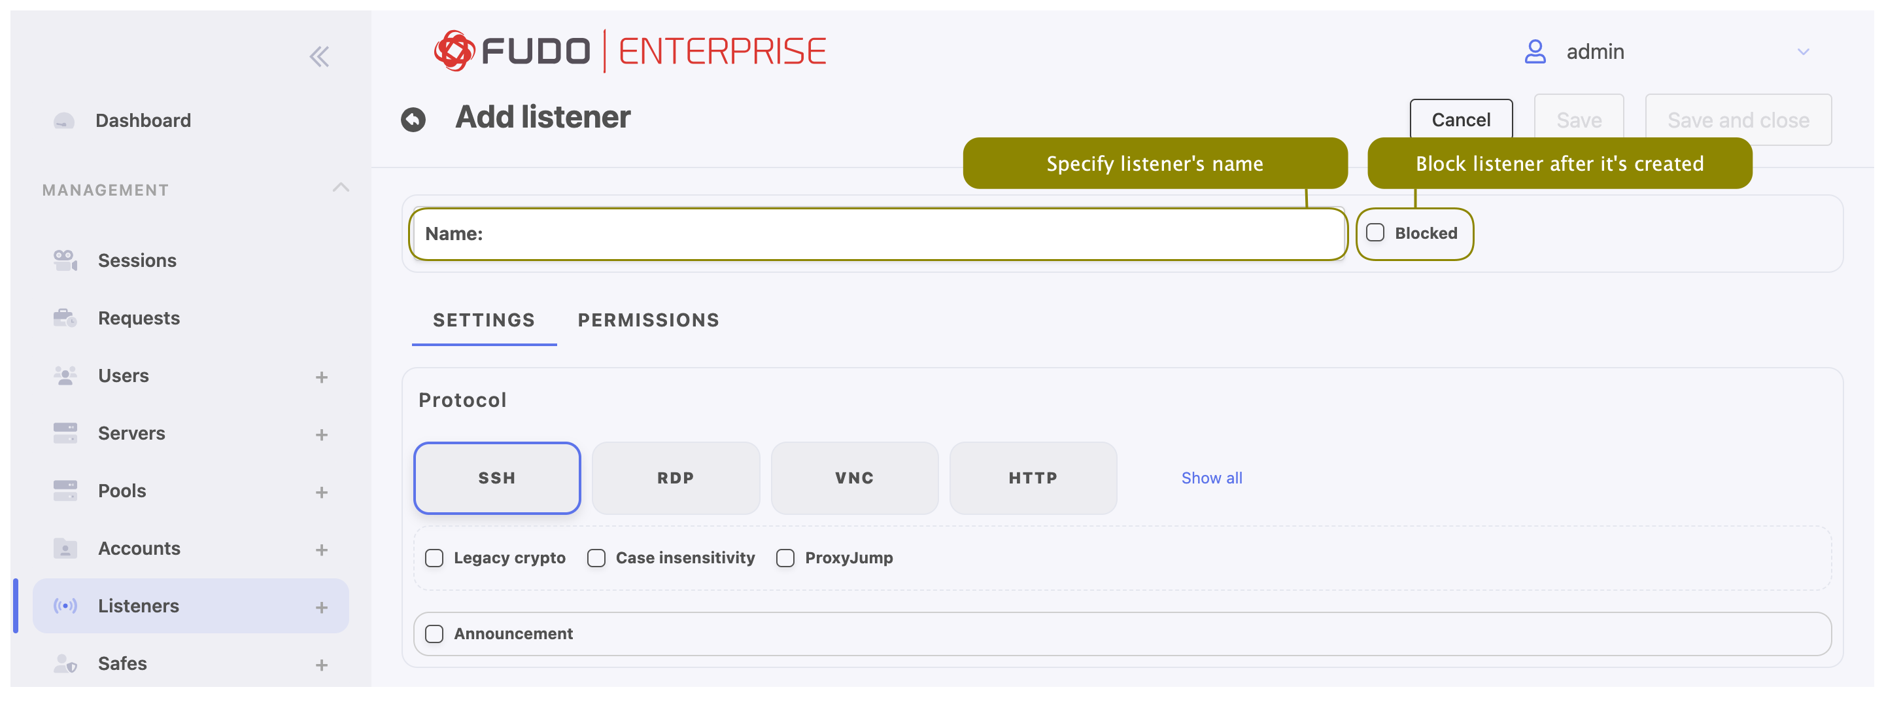Collapse the sidebar using the double chevron

tap(320, 56)
